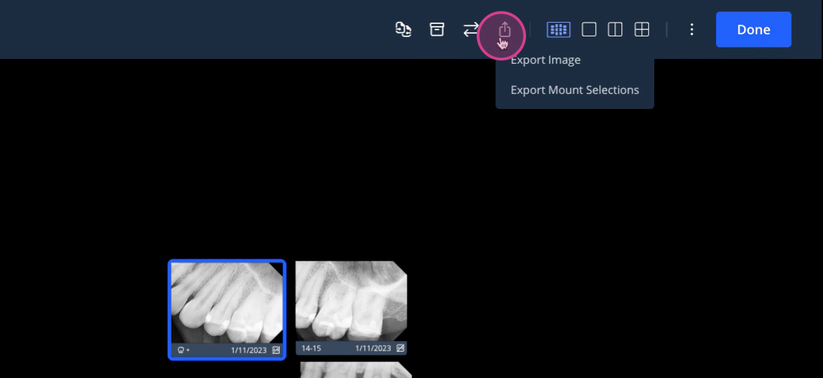The height and width of the screenshot is (378, 823).
Task: Click the export share icon
Action: point(504,29)
